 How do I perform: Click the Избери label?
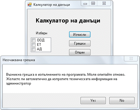click(x=41, y=33)
